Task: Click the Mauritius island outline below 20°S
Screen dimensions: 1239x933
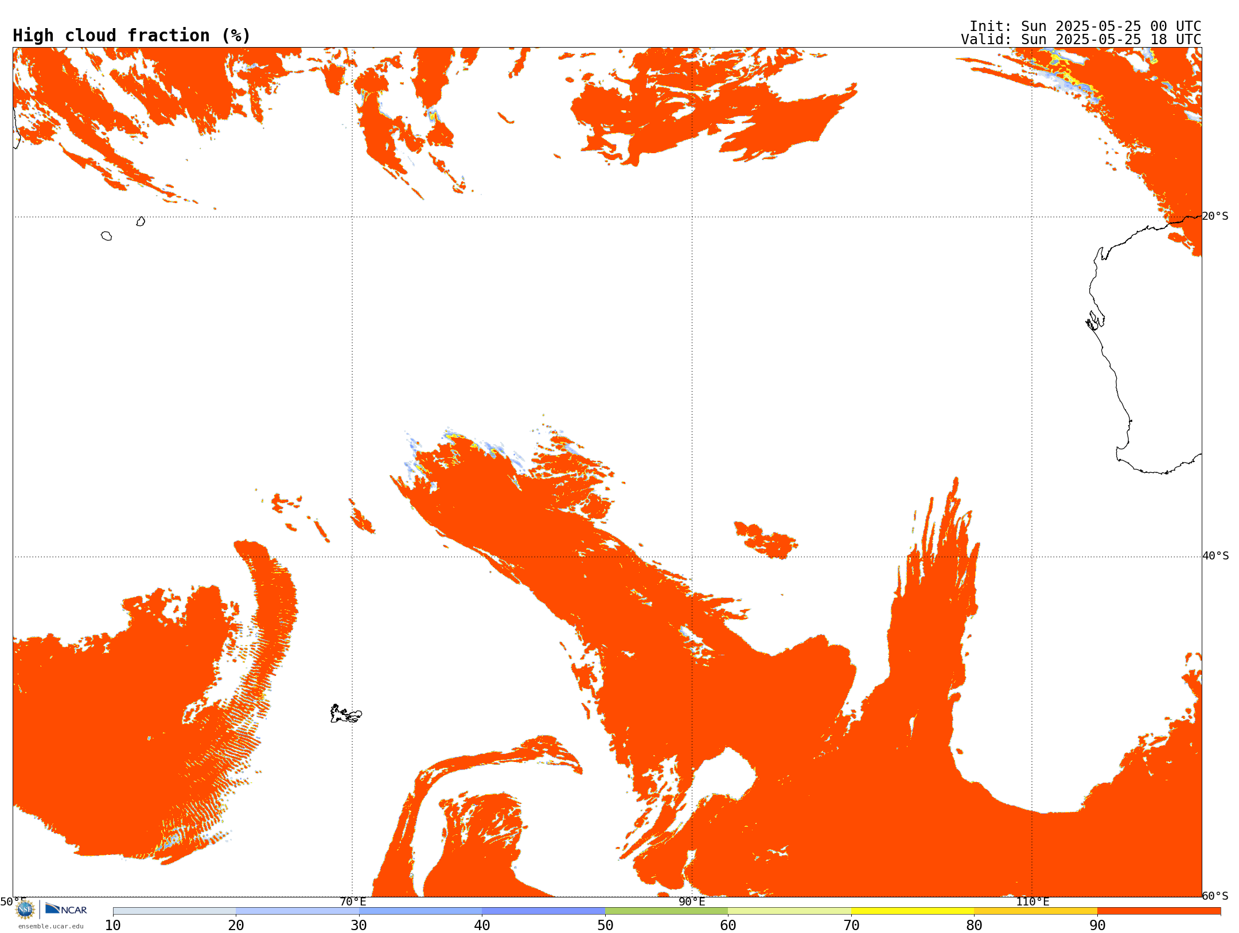Action: coord(141,221)
